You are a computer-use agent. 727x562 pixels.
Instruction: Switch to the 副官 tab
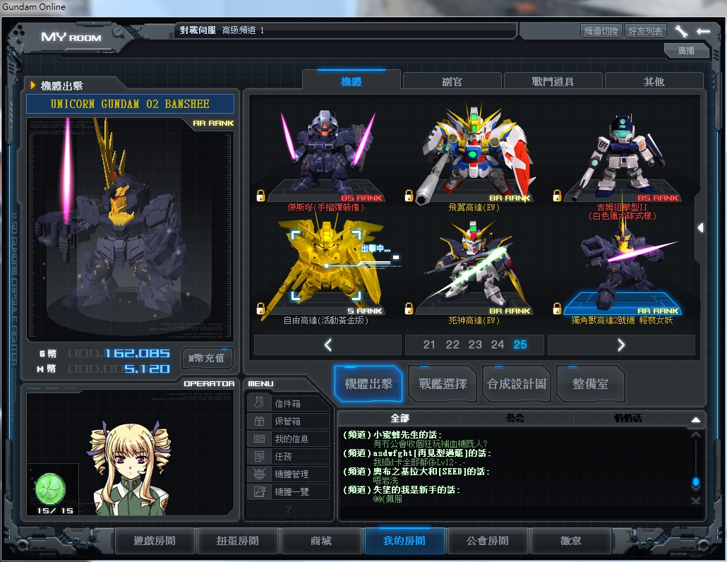coord(452,82)
